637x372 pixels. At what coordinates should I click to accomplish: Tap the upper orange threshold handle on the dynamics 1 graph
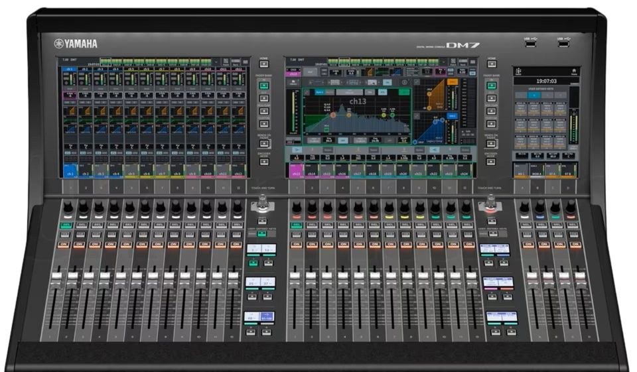[x=429, y=94]
